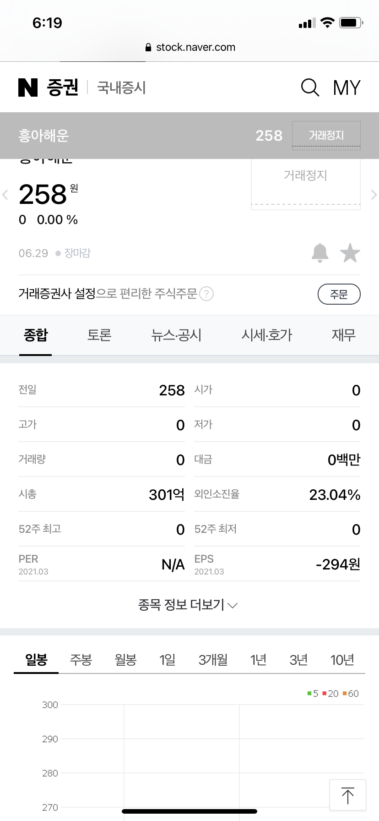379x821 pixels.
Task: Open the 재무 tab
Action: click(x=343, y=335)
